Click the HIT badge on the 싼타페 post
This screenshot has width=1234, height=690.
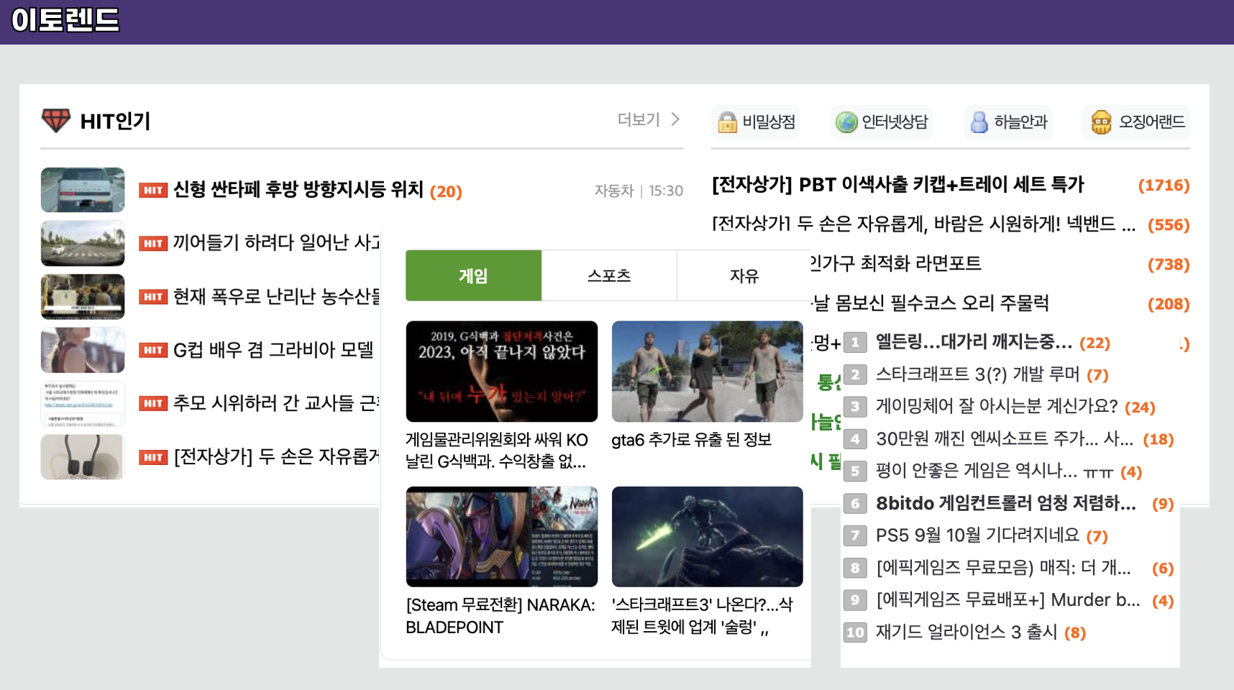tap(152, 190)
